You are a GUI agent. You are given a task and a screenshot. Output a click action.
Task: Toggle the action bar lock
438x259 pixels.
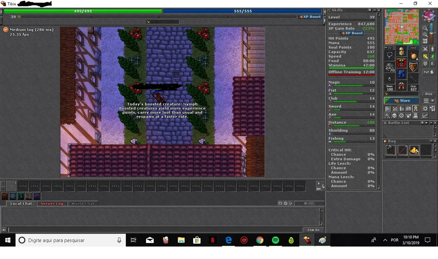[323, 186]
